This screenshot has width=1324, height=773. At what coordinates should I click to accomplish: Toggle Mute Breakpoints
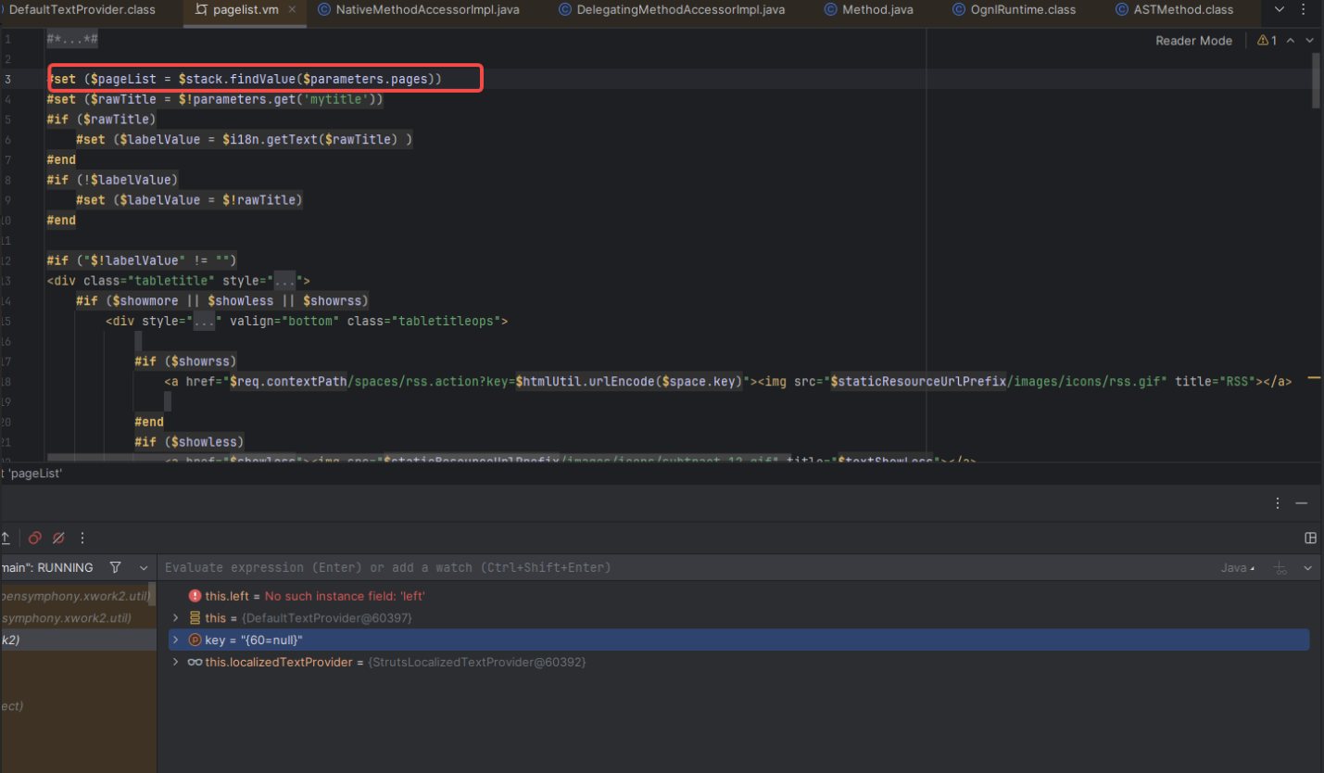[58, 538]
